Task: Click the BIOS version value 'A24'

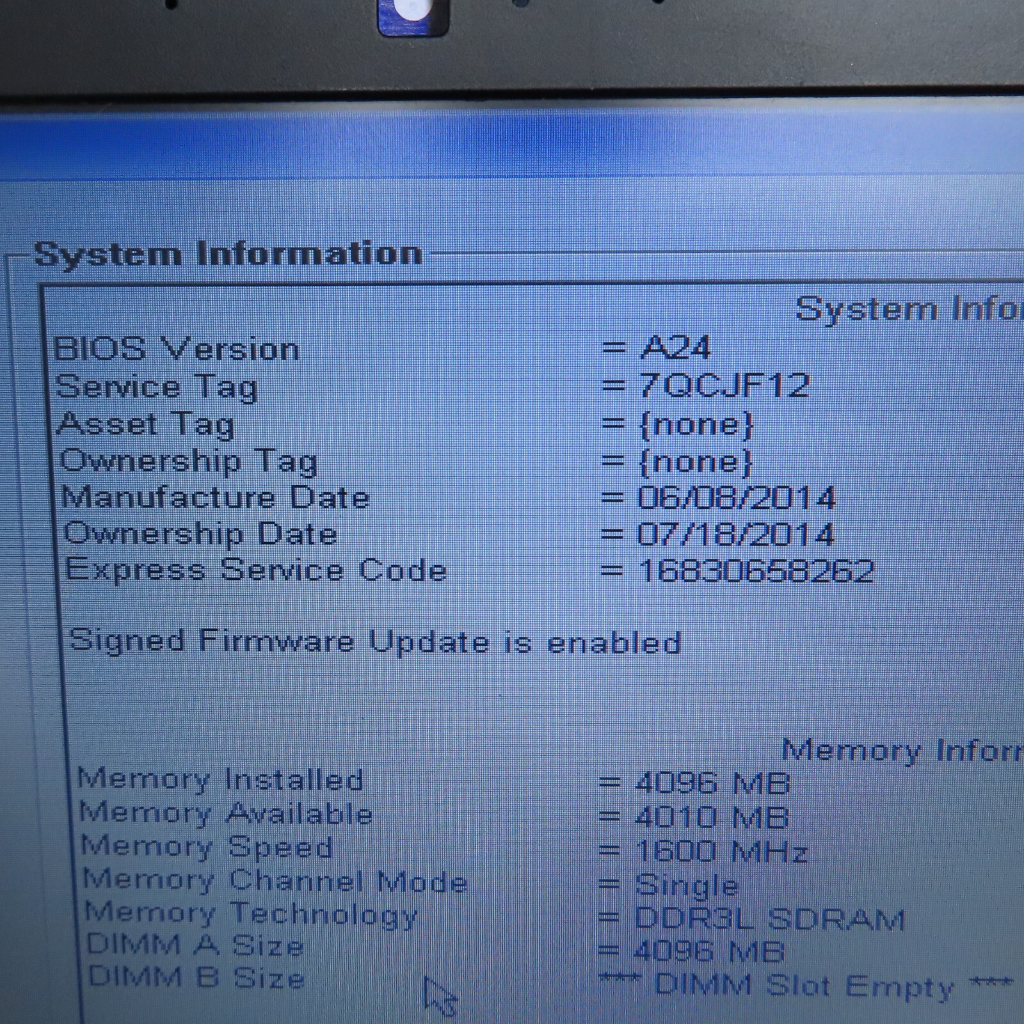Action: point(676,348)
